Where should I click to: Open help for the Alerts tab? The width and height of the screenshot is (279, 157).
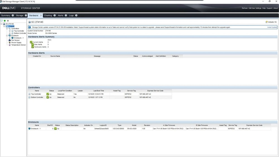[x=66, y=16]
